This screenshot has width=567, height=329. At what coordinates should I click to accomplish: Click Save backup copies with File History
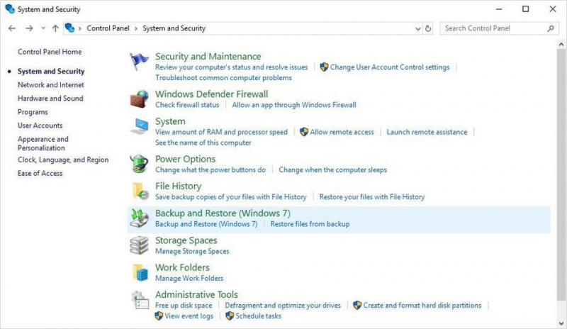231,197
